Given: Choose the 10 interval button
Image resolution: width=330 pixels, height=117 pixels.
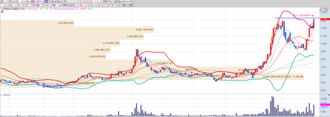Looking at the screenshot, I should pos(78,2).
